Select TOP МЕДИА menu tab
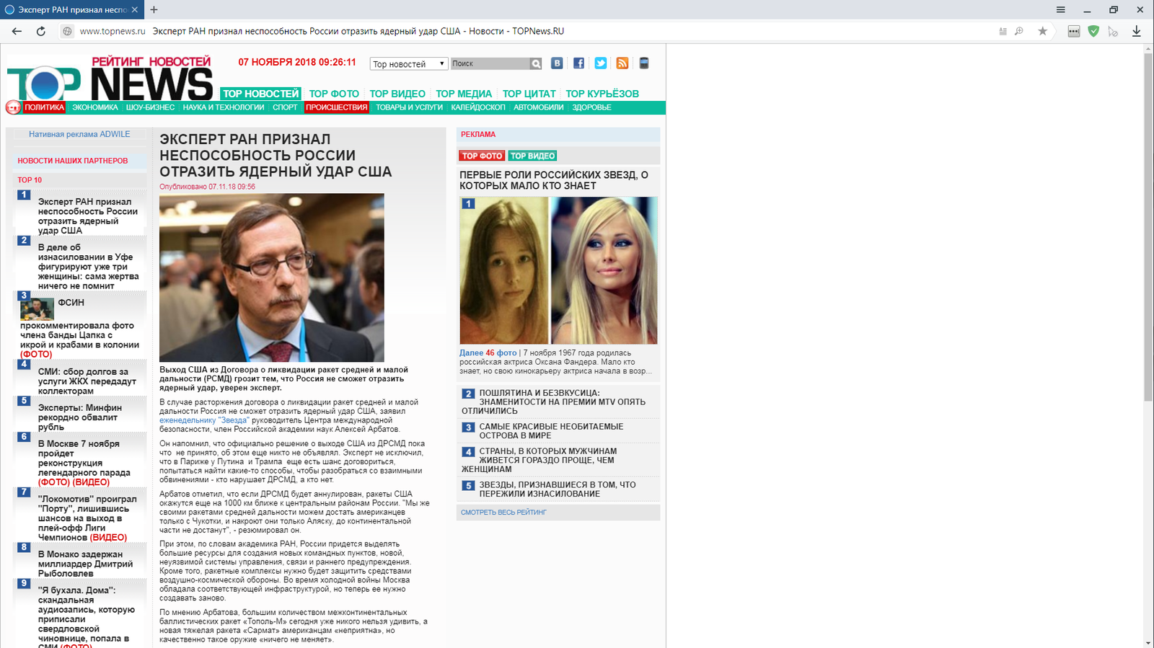The height and width of the screenshot is (648, 1154). 464,94
